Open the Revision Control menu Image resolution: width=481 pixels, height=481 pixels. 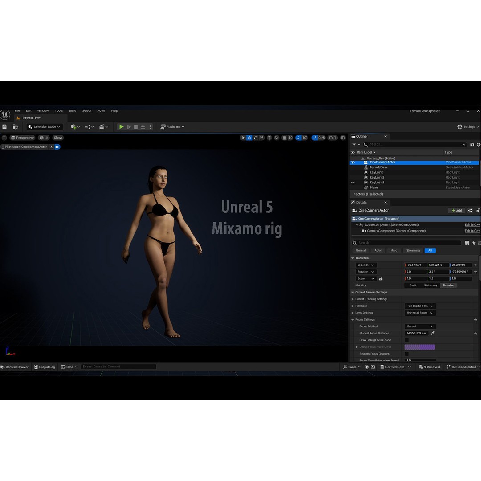tap(463, 367)
